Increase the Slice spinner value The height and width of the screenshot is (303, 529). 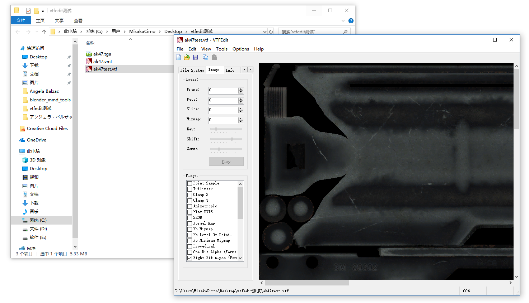coord(241,109)
